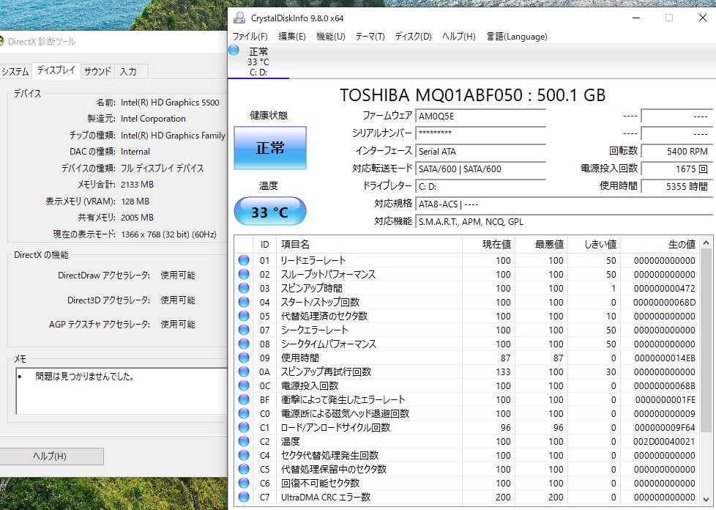Open the テーマ(T) menu
Screen dimensions: 716x510
pyautogui.click(x=370, y=37)
